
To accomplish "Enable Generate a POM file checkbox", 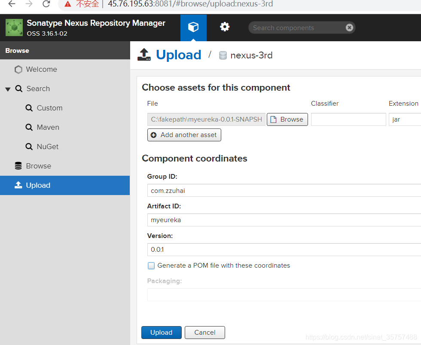I will [x=151, y=266].
